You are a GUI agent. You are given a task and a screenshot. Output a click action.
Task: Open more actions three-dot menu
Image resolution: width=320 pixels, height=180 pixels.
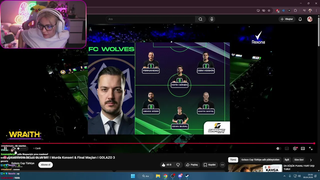click(x=222, y=165)
